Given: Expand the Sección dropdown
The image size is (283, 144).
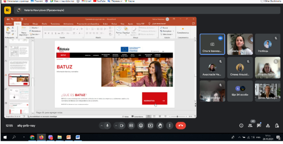Looking at the screenshot, I should coord(34,34).
